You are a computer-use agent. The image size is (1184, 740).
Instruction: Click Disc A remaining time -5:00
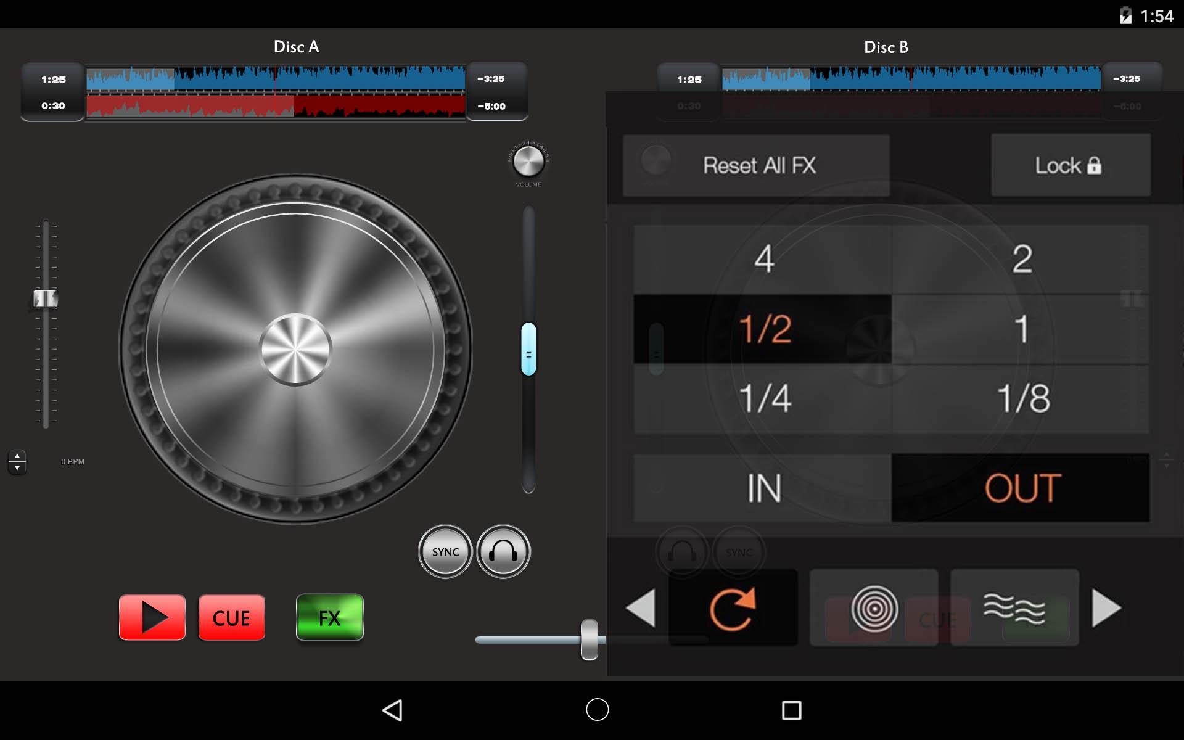click(491, 106)
